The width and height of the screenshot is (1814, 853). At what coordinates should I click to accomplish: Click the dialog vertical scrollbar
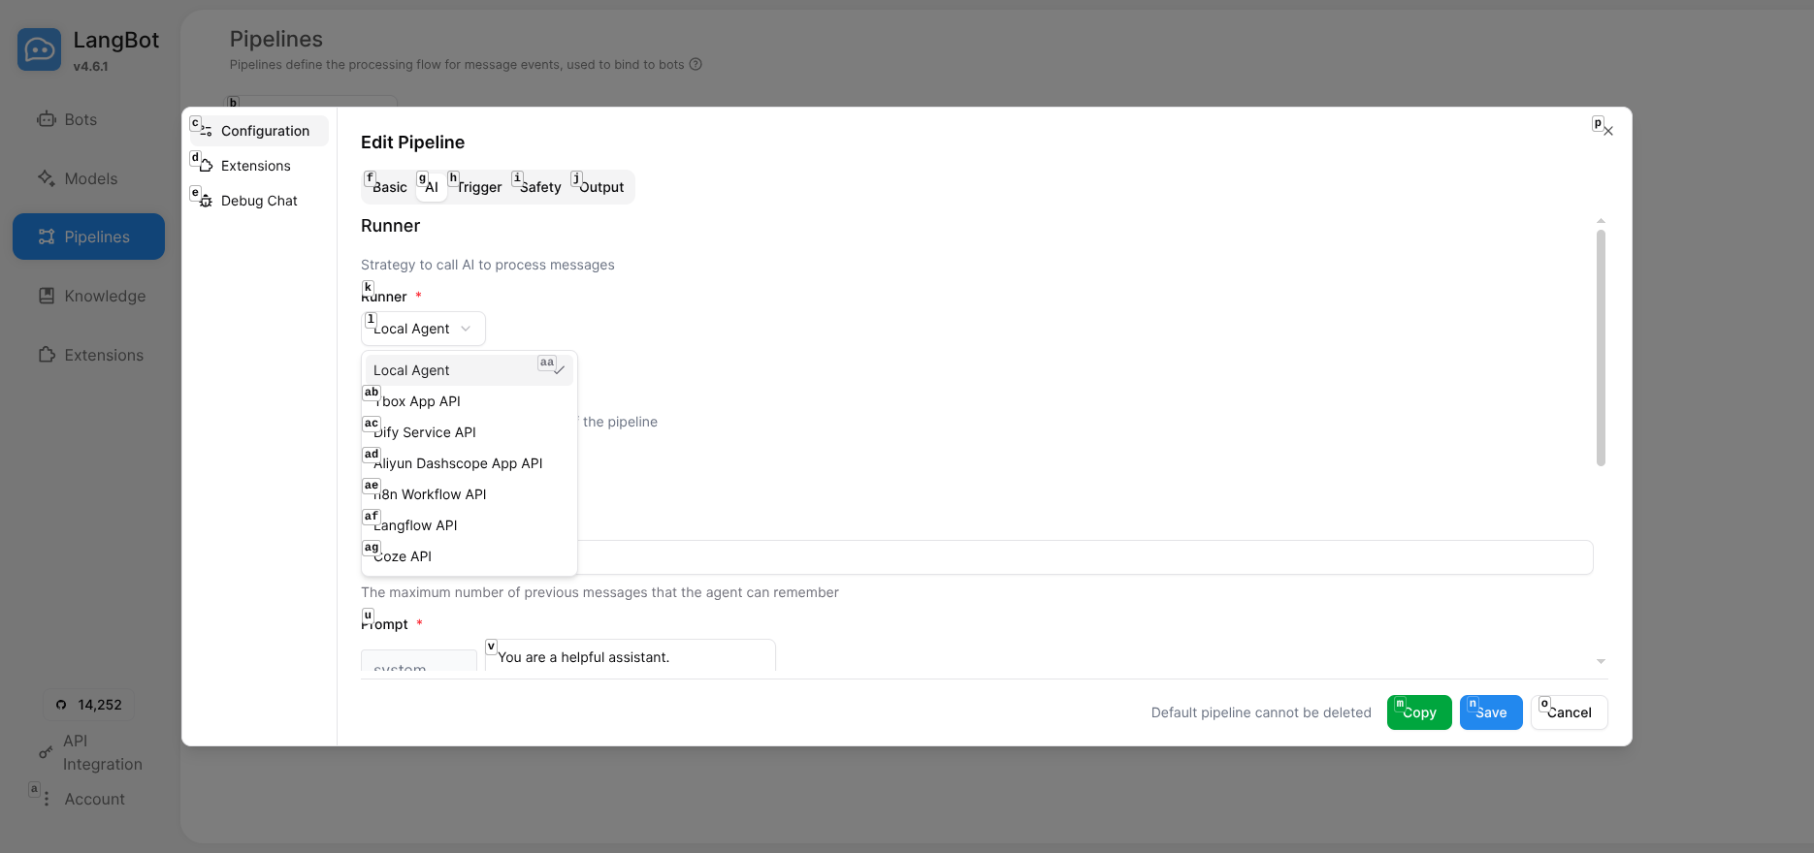coord(1601,347)
